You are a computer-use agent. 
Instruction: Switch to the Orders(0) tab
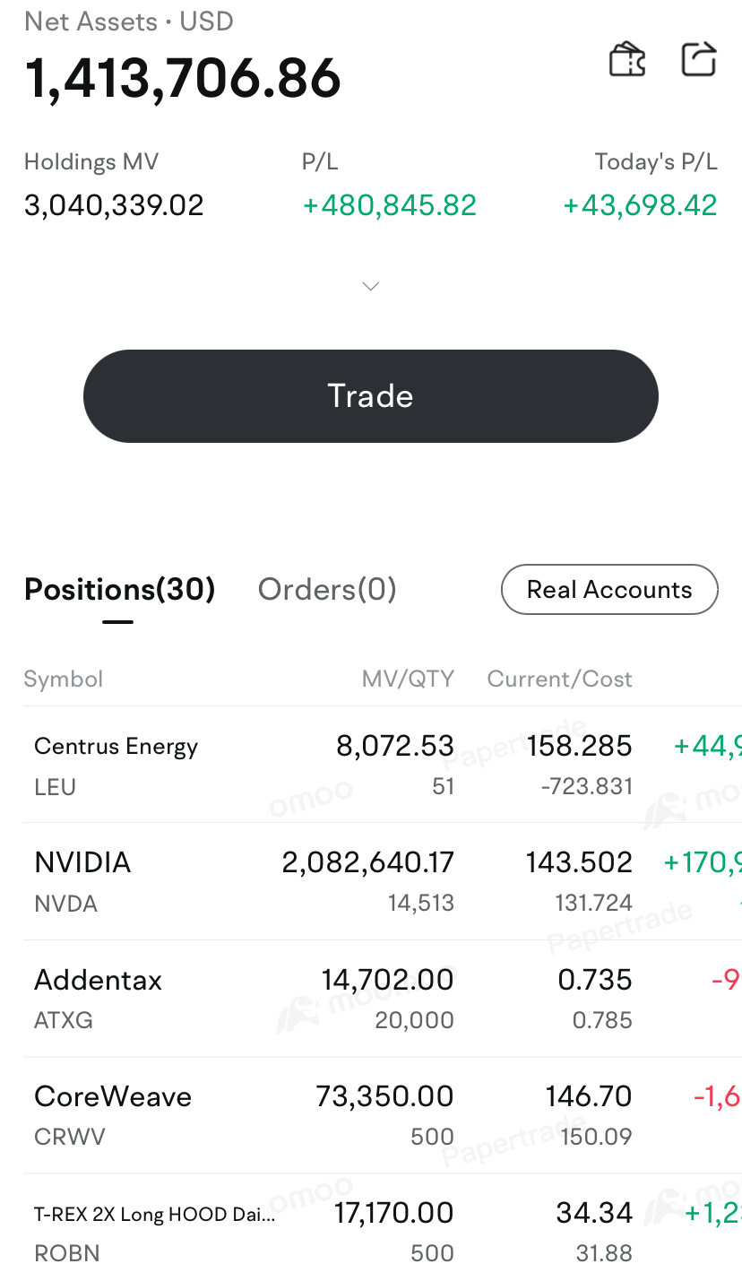click(327, 590)
